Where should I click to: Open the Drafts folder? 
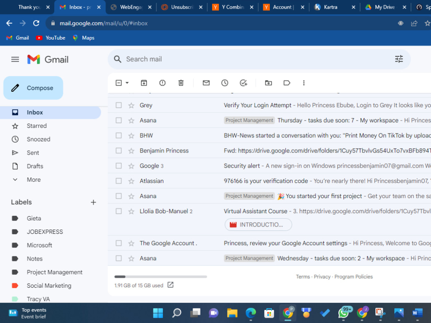click(x=35, y=166)
